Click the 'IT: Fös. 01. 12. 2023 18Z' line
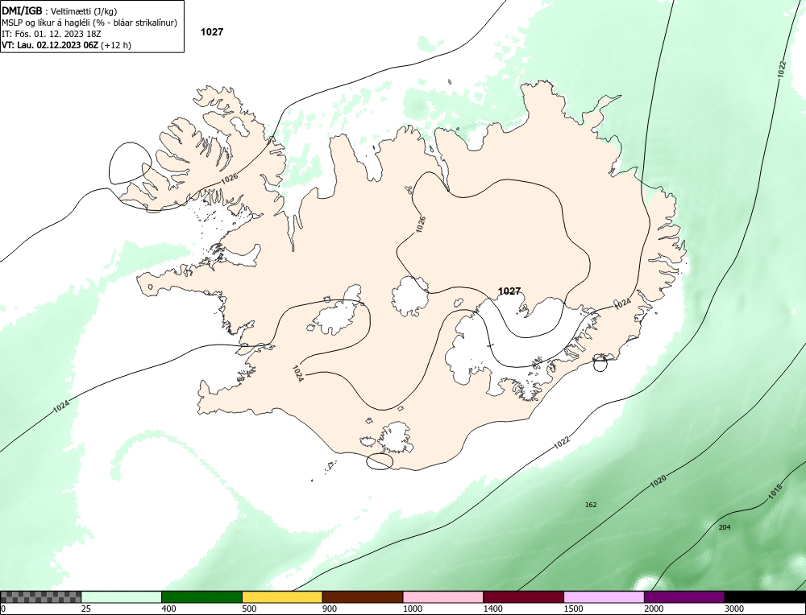The width and height of the screenshot is (806, 615). [x=52, y=34]
